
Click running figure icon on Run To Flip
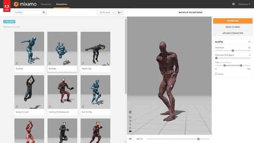(83, 106)
